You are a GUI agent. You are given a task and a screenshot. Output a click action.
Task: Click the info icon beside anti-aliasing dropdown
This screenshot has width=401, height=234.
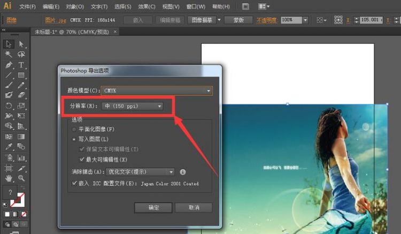[x=183, y=172]
